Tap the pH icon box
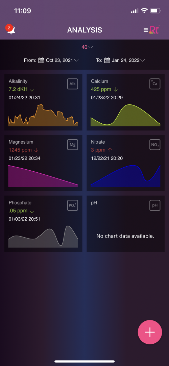The height and width of the screenshot is (366, 169). click(x=155, y=205)
